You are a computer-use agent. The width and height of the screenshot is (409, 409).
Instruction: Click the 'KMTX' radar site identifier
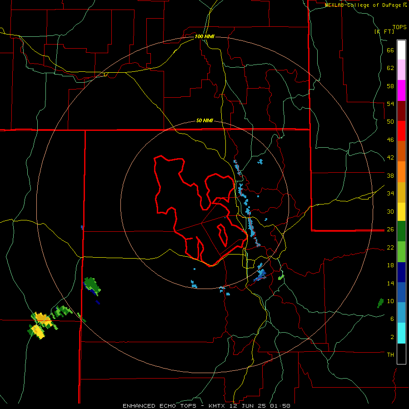(216, 406)
